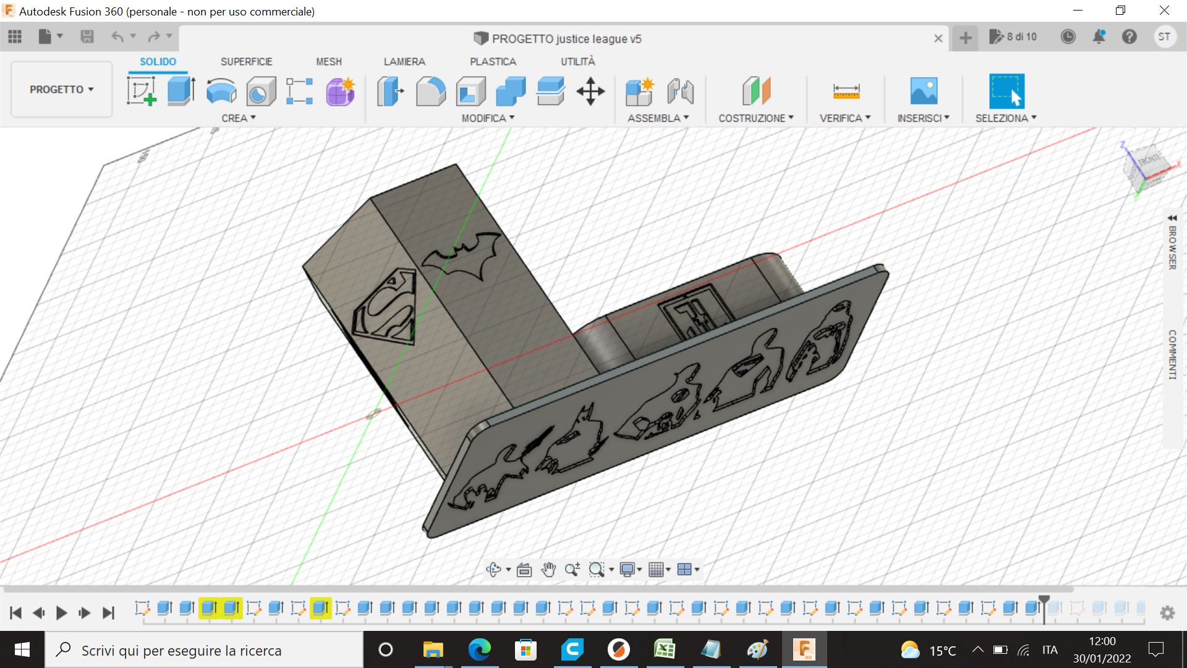This screenshot has height=668, width=1187.
Task: Open the 8 di 10 document counter
Action: pos(1013,37)
